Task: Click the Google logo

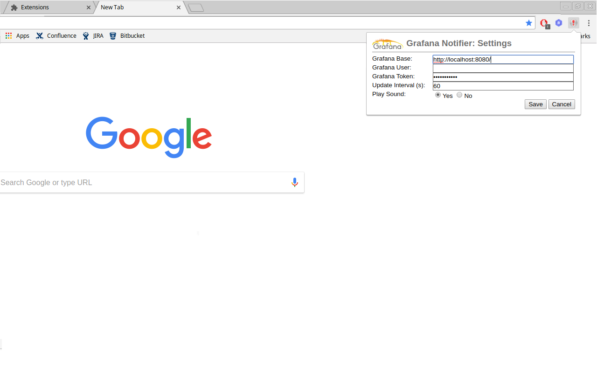Action: [x=149, y=137]
